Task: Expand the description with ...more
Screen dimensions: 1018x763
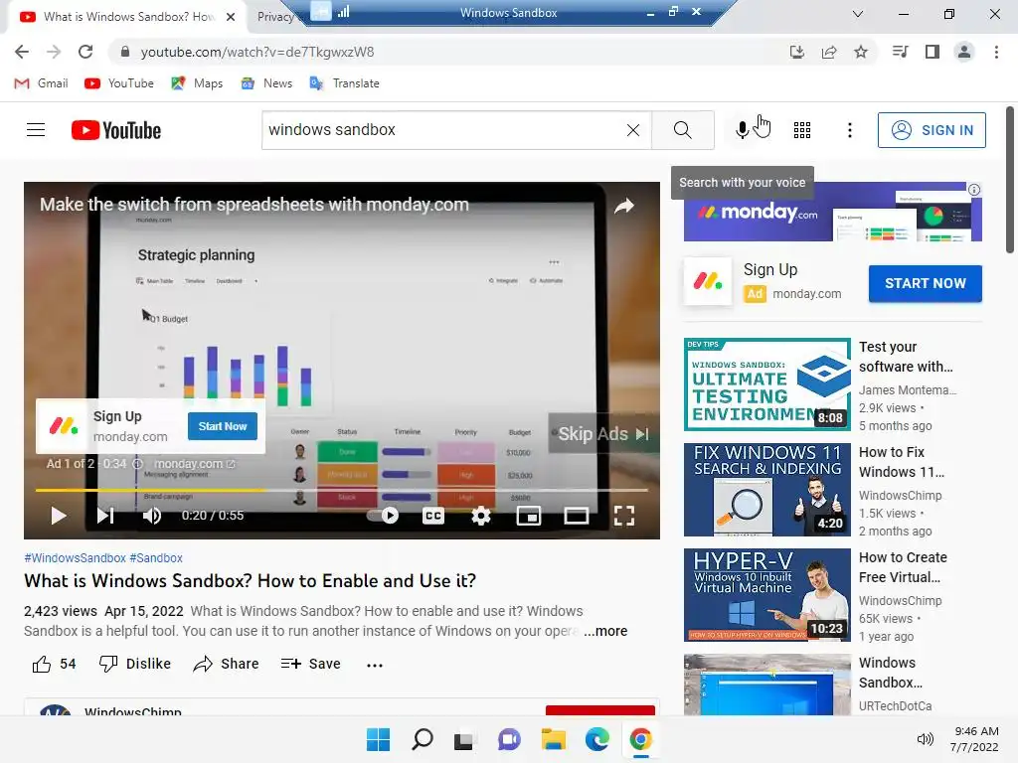Action: tap(605, 631)
